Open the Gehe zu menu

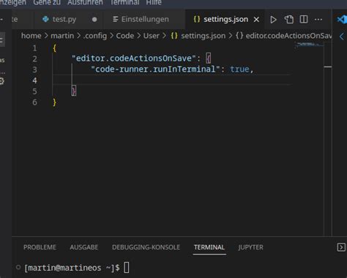(47, 3)
